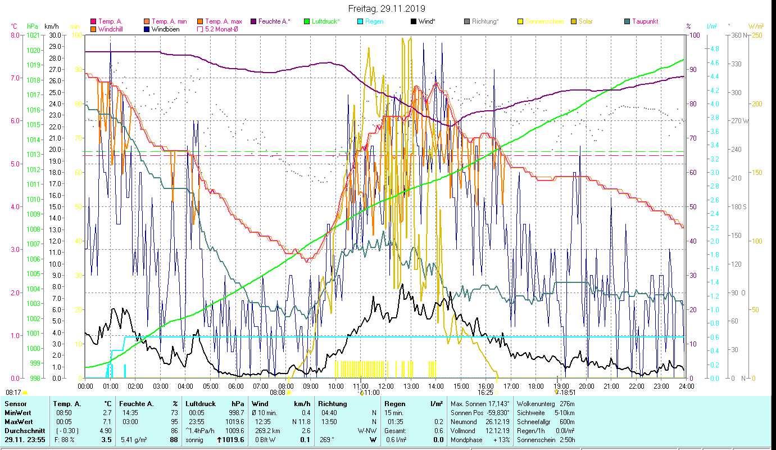Click the 'Windböen' legend label
The width and height of the screenshot is (776, 450).
[166, 29]
